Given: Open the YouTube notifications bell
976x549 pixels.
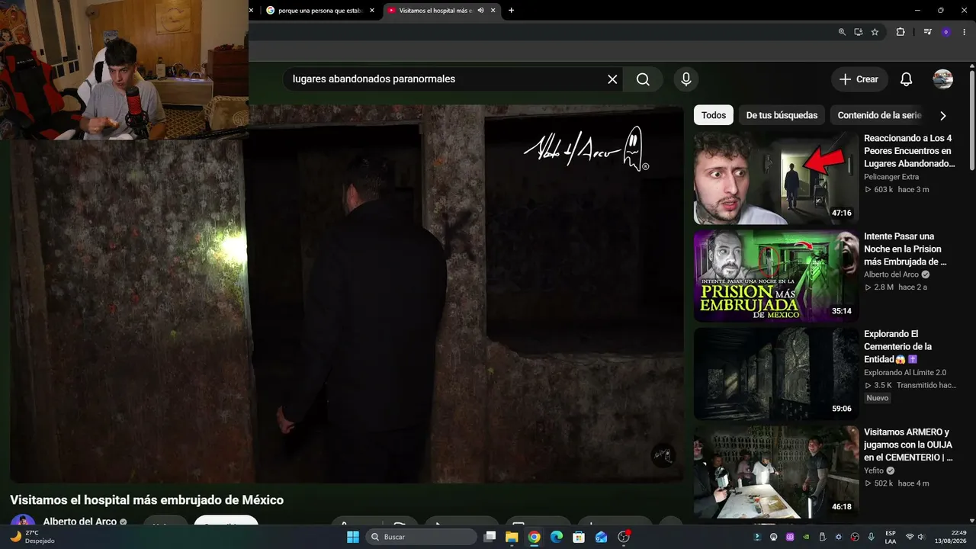Looking at the screenshot, I should [906, 79].
